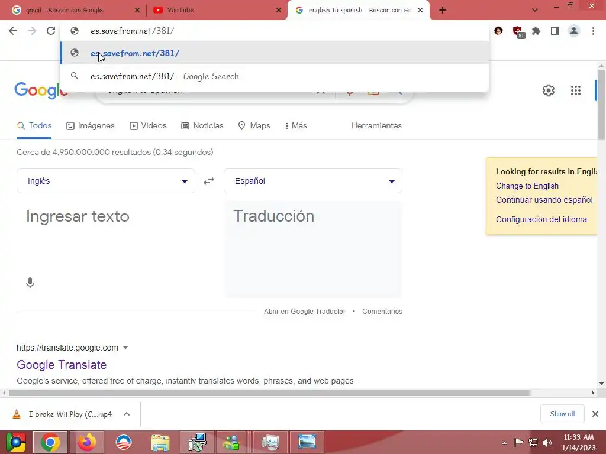Select the Todos results tab
606x454 pixels.
pos(34,125)
